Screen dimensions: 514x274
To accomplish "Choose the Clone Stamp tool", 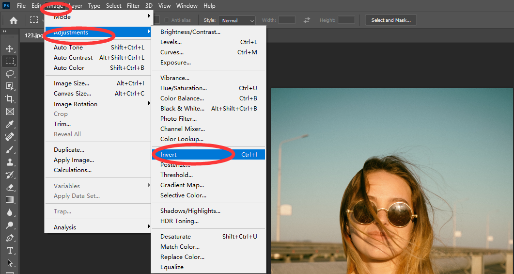I will (10, 162).
